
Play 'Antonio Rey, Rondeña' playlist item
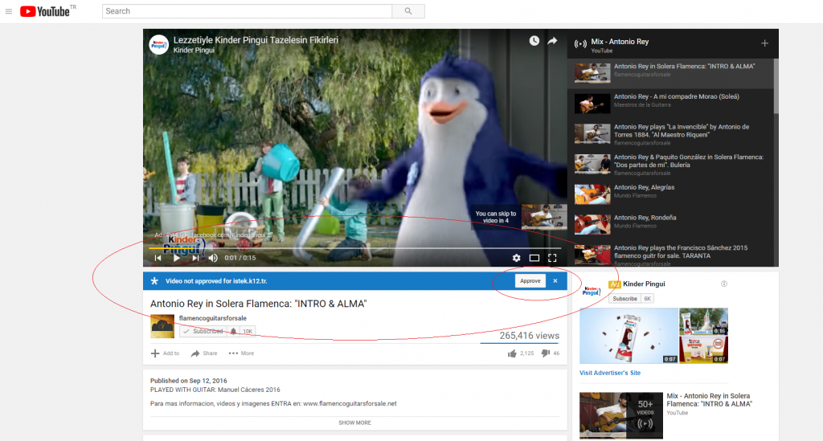[x=671, y=224]
